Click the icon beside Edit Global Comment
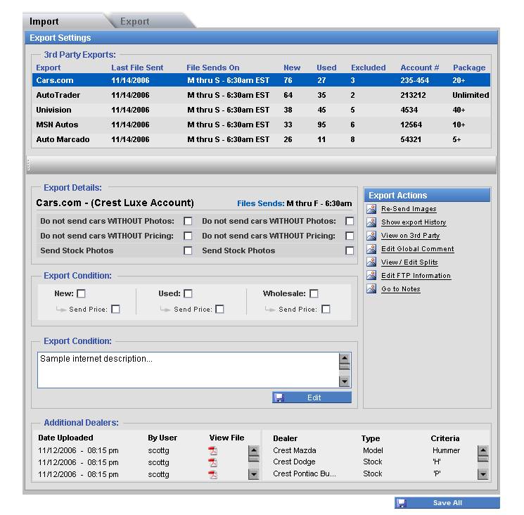Viewport: 524px width, 515px height. click(371, 249)
